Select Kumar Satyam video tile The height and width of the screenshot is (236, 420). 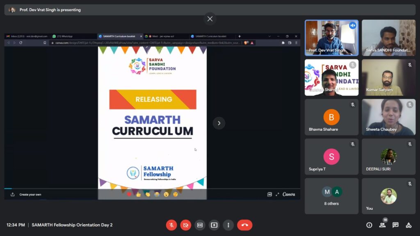(389, 77)
